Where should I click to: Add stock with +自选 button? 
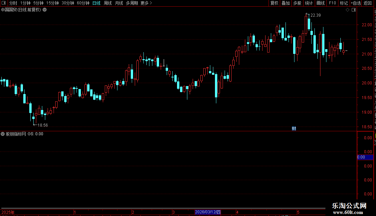point(356,3)
